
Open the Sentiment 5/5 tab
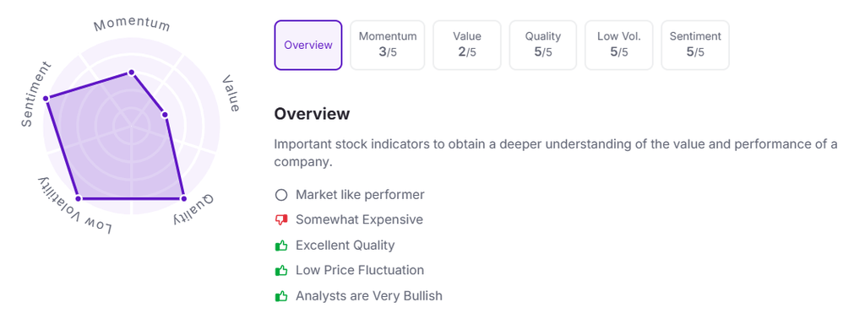pyautogui.click(x=695, y=46)
